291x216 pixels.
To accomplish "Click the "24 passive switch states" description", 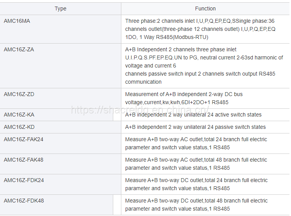I will pos(196,127).
